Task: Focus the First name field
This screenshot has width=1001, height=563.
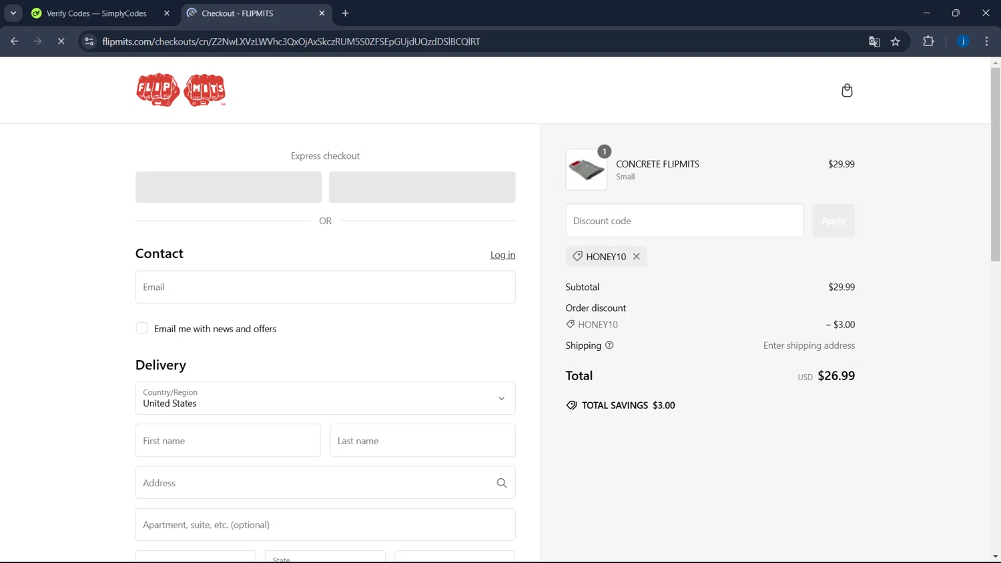Action: coord(228,441)
